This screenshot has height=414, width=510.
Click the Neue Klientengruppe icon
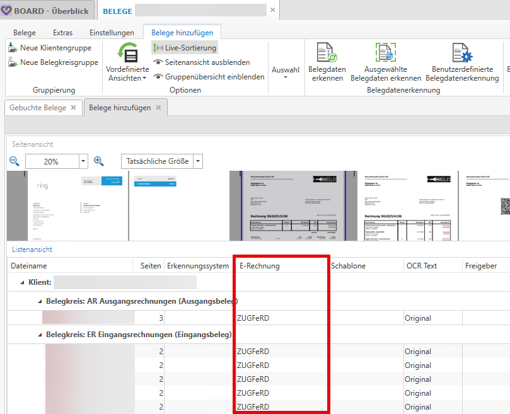(x=13, y=48)
